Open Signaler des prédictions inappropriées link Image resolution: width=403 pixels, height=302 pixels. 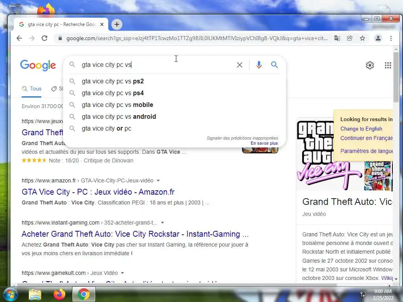click(242, 138)
